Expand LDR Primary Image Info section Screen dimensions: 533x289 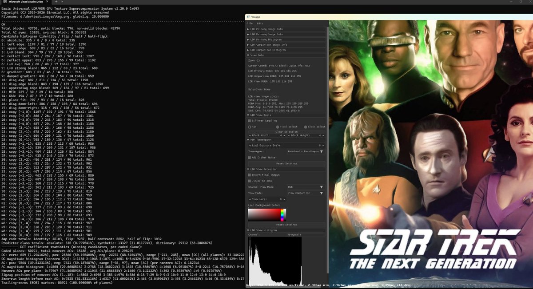[286, 34]
